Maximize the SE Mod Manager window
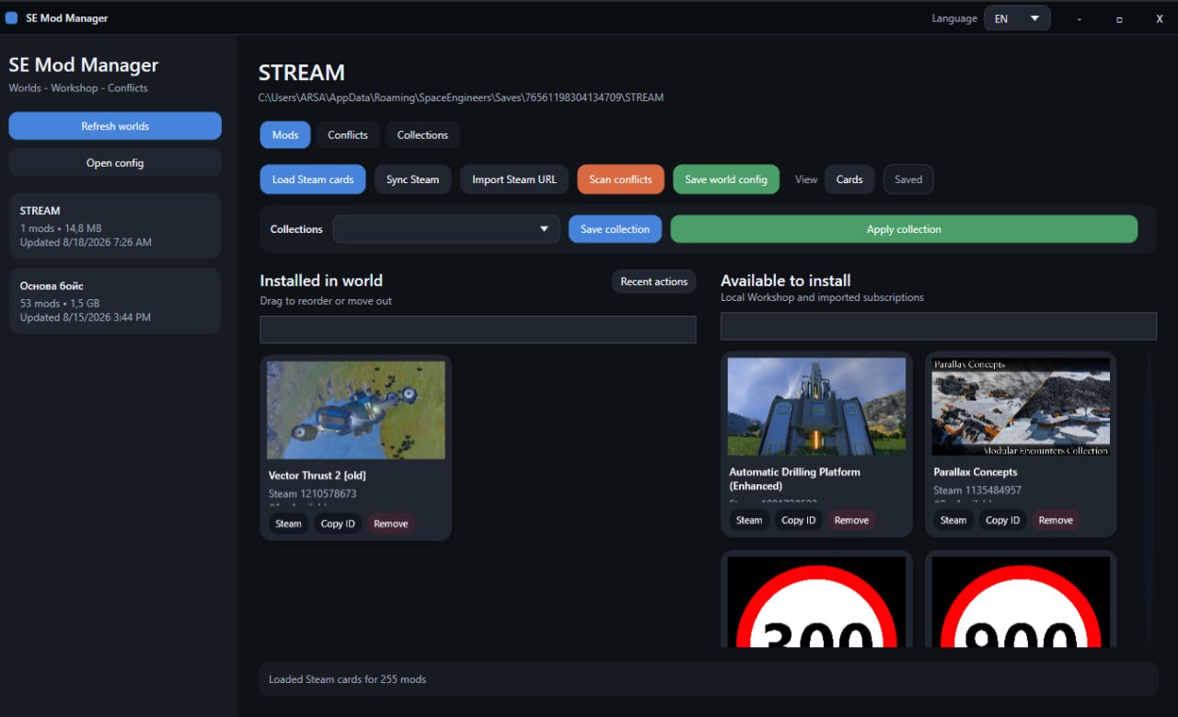This screenshot has width=1178, height=717. click(x=1119, y=18)
